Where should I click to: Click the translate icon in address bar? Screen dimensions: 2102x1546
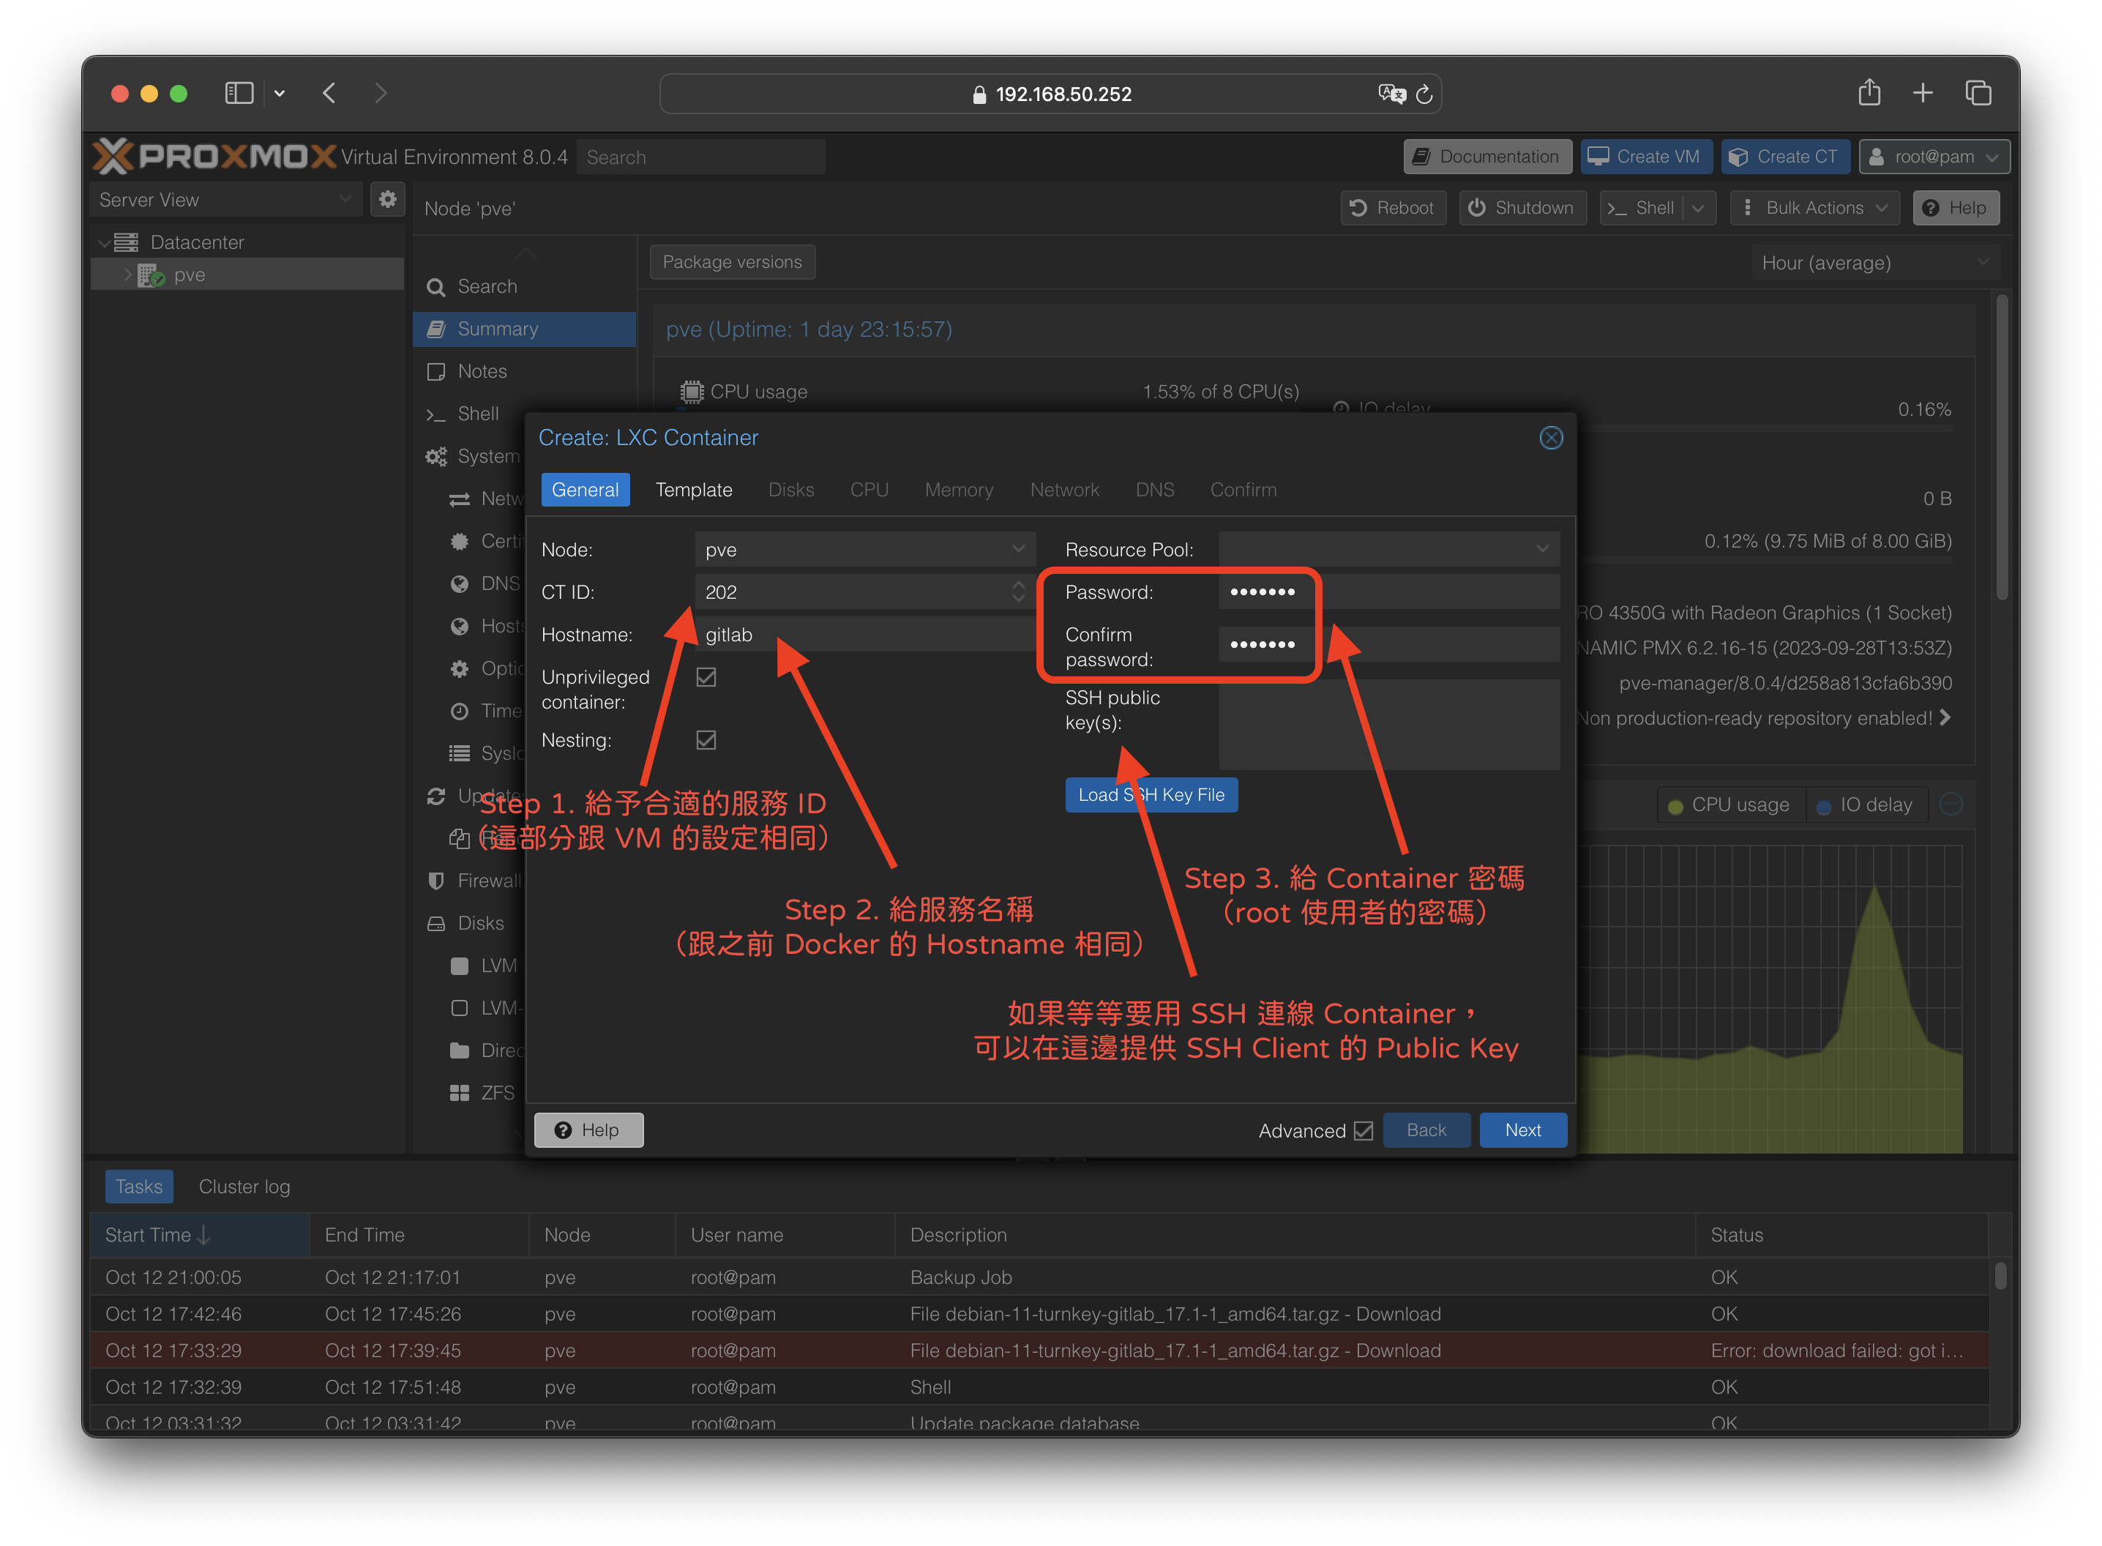coord(1391,94)
